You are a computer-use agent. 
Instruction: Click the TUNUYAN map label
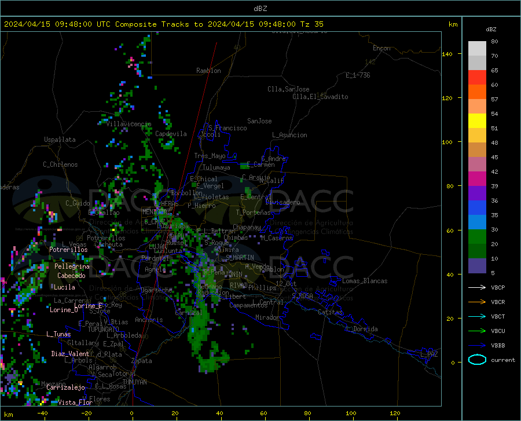(134, 382)
